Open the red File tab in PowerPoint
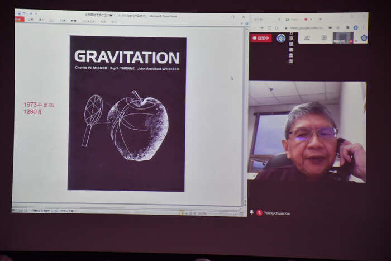 coord(20,20)
